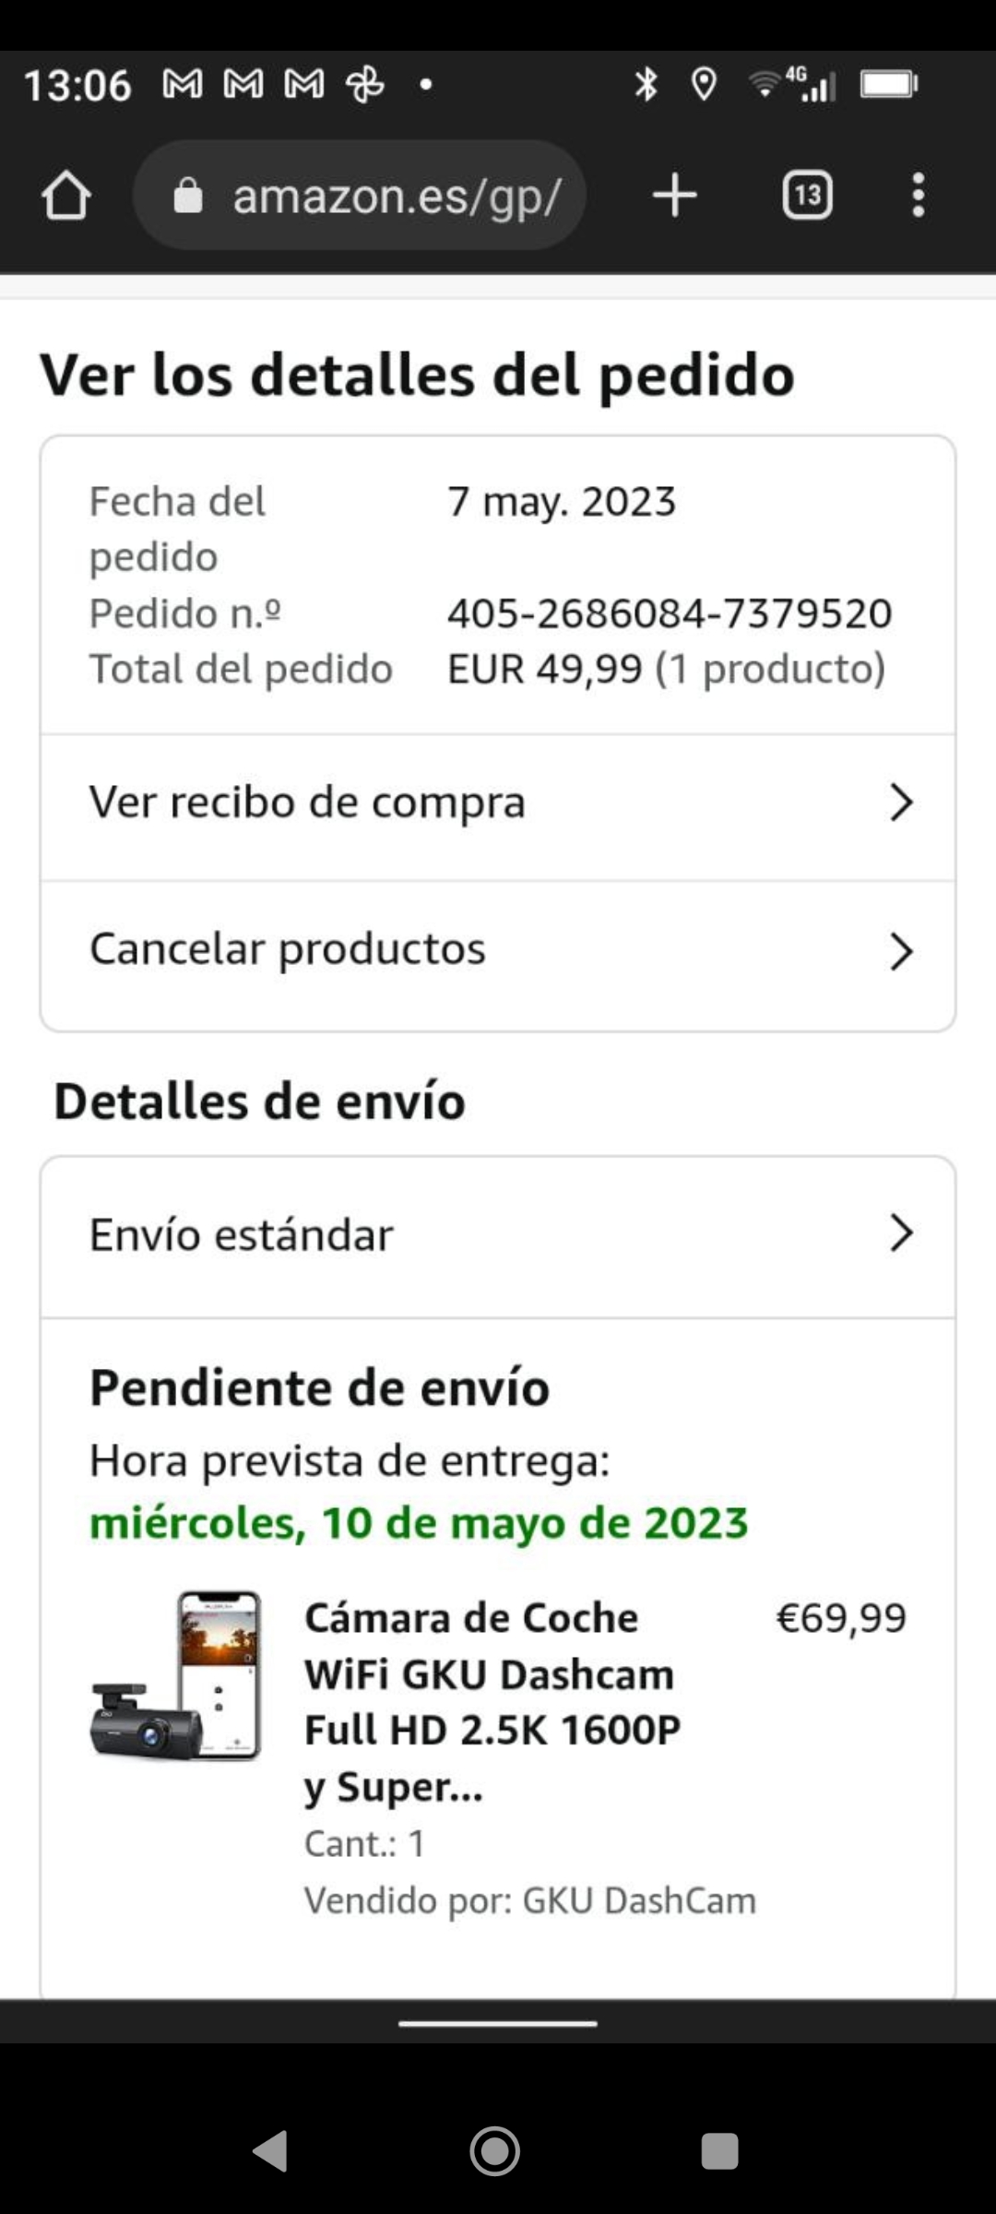The height and width of the screenshot is (2214, 996).
Task: Open the tab switcher showing 13
Action: (x=807, y=196)
